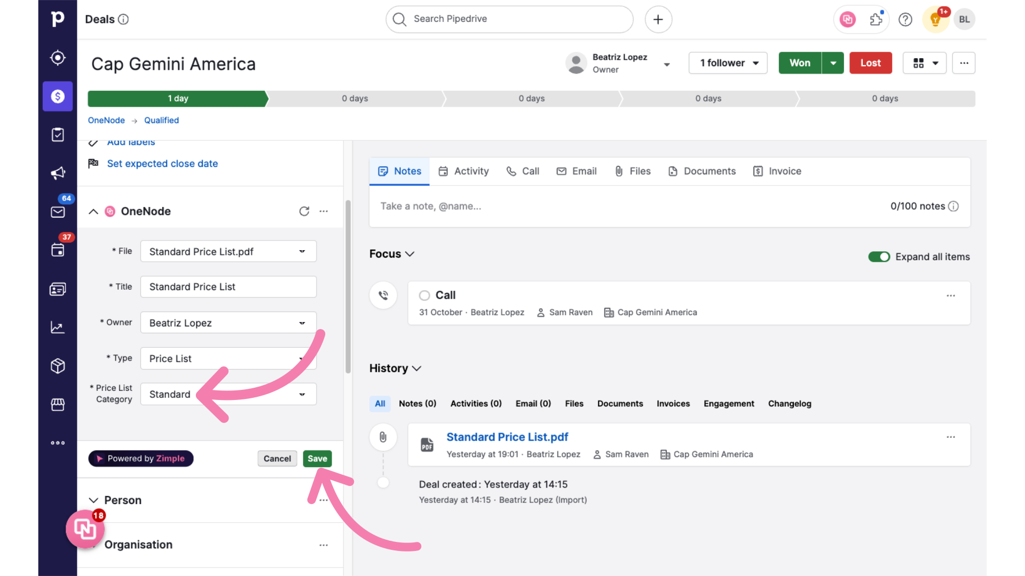
Task: Open Products box icon in sidebar
Action: click(x=58, y=366)
